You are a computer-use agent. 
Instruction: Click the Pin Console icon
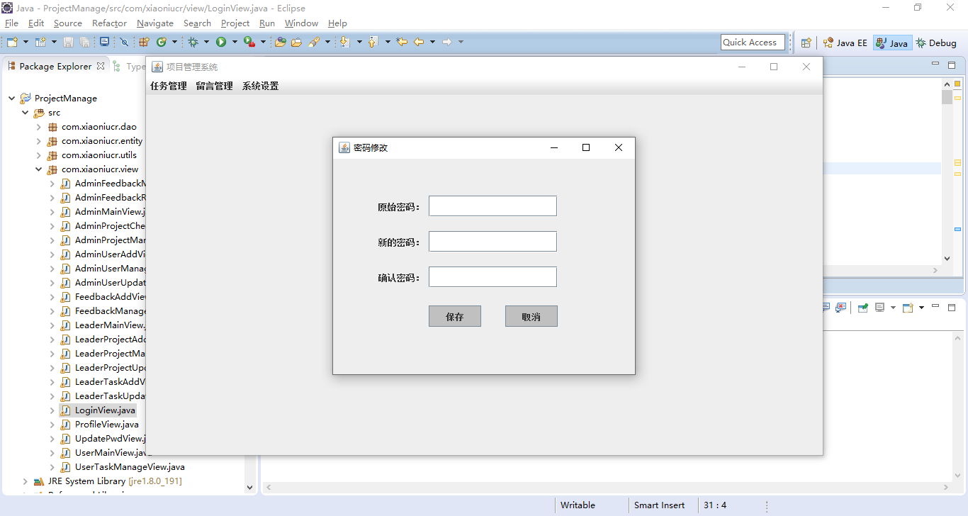coord(863,308)
